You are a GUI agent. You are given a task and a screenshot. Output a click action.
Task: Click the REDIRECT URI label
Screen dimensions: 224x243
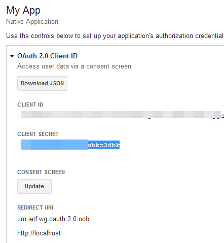35,207
